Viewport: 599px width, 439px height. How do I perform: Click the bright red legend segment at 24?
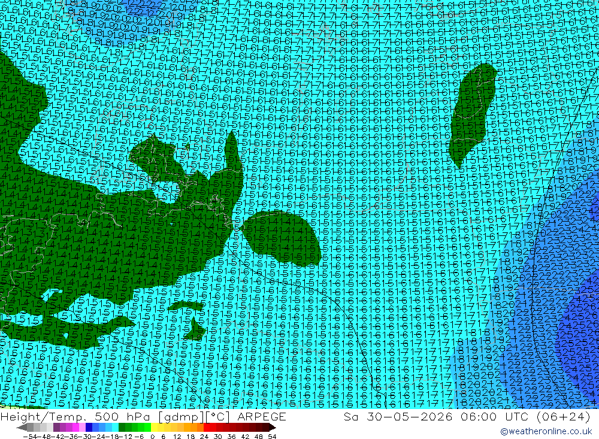point(207,427)
